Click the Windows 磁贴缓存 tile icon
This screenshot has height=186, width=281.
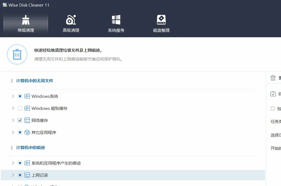point(27,108)
